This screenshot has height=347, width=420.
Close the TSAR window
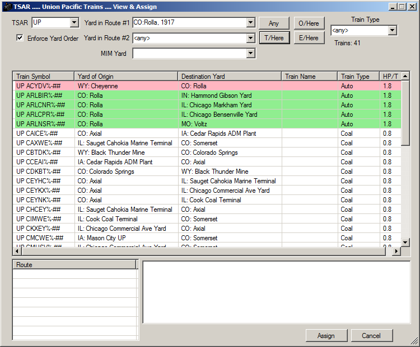tap(412, 7)
